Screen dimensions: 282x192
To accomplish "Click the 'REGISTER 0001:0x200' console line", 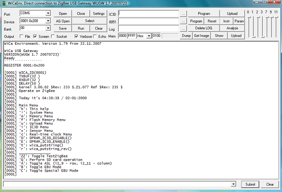I will [24, 65].
